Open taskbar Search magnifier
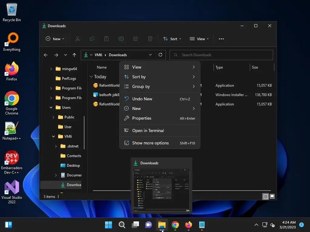The height and width of the screenshot is (232, 310). pos(122,225)
